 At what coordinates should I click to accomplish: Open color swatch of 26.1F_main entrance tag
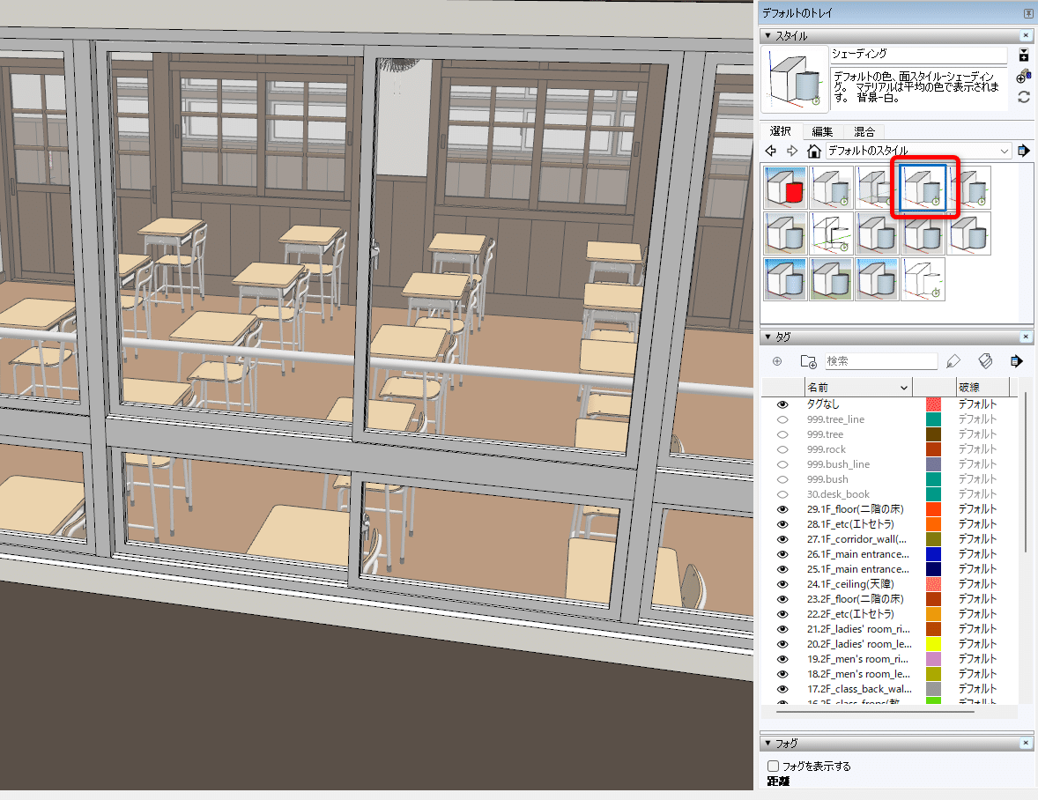(933, 554)
